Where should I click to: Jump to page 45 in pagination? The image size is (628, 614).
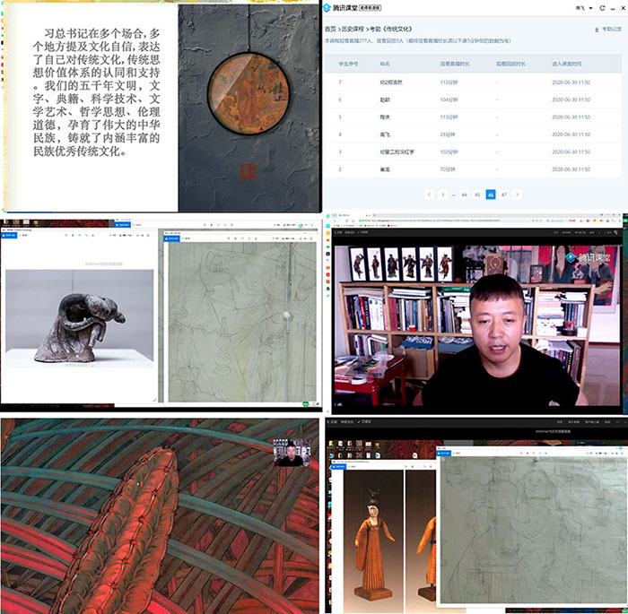(477, 195)
